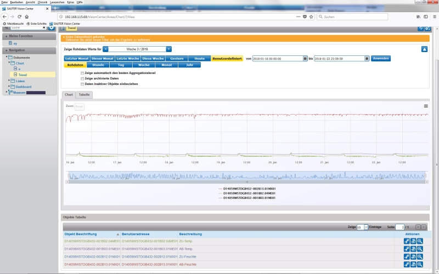The width and height of the screenshot is (439, 274).
Task: Click the Firefox home button
Action: click(x=27, y=17)
